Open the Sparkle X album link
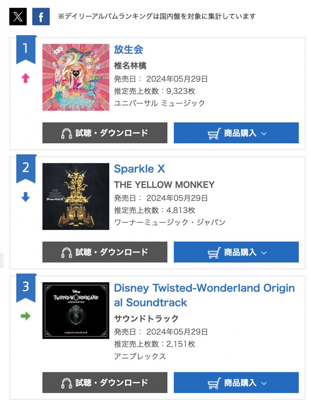This screenshot has width=311, height=400. click(x=139, y=169)
